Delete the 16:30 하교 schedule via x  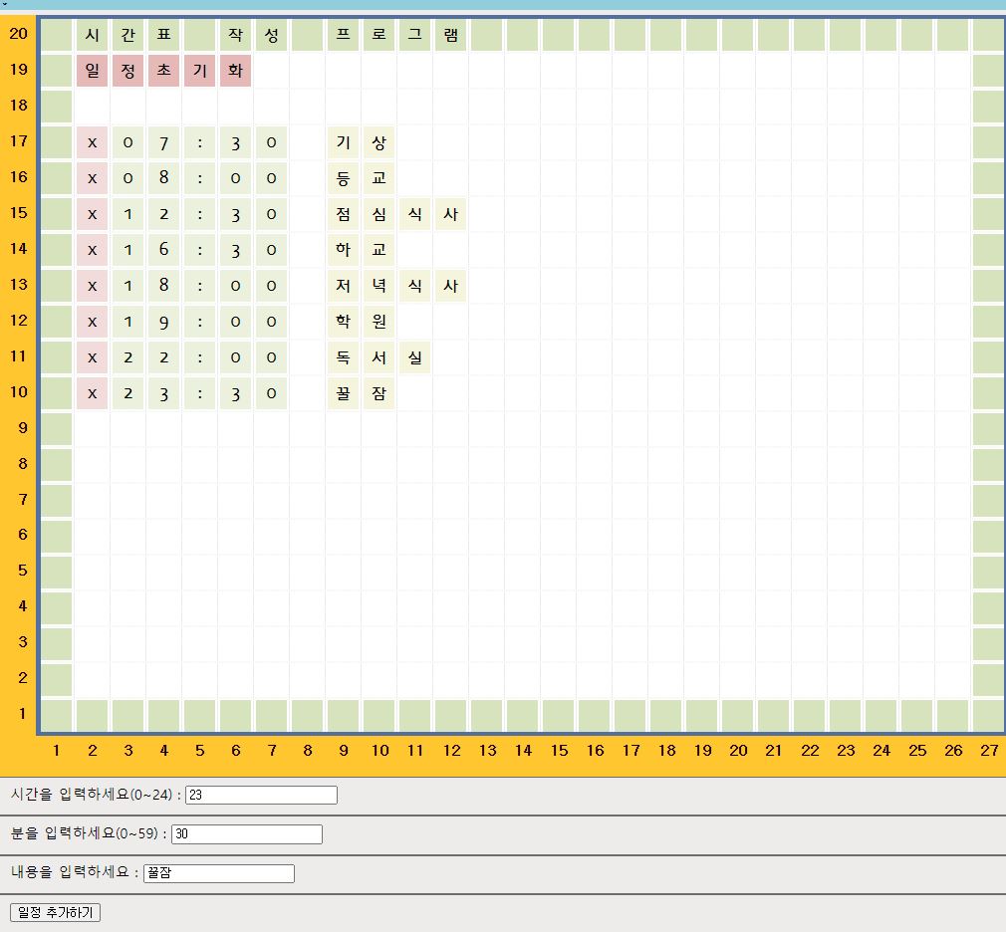(x=92, y=250)
